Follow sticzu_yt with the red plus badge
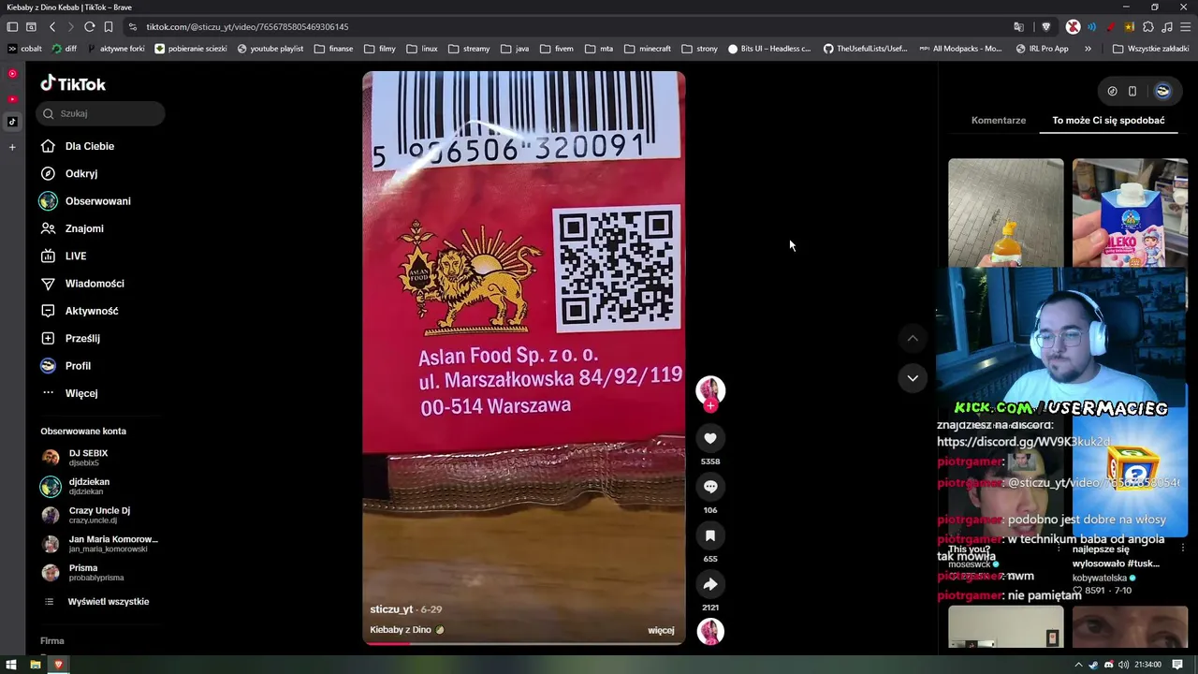The image size is (1198, 674). click(x=710, y=405)
